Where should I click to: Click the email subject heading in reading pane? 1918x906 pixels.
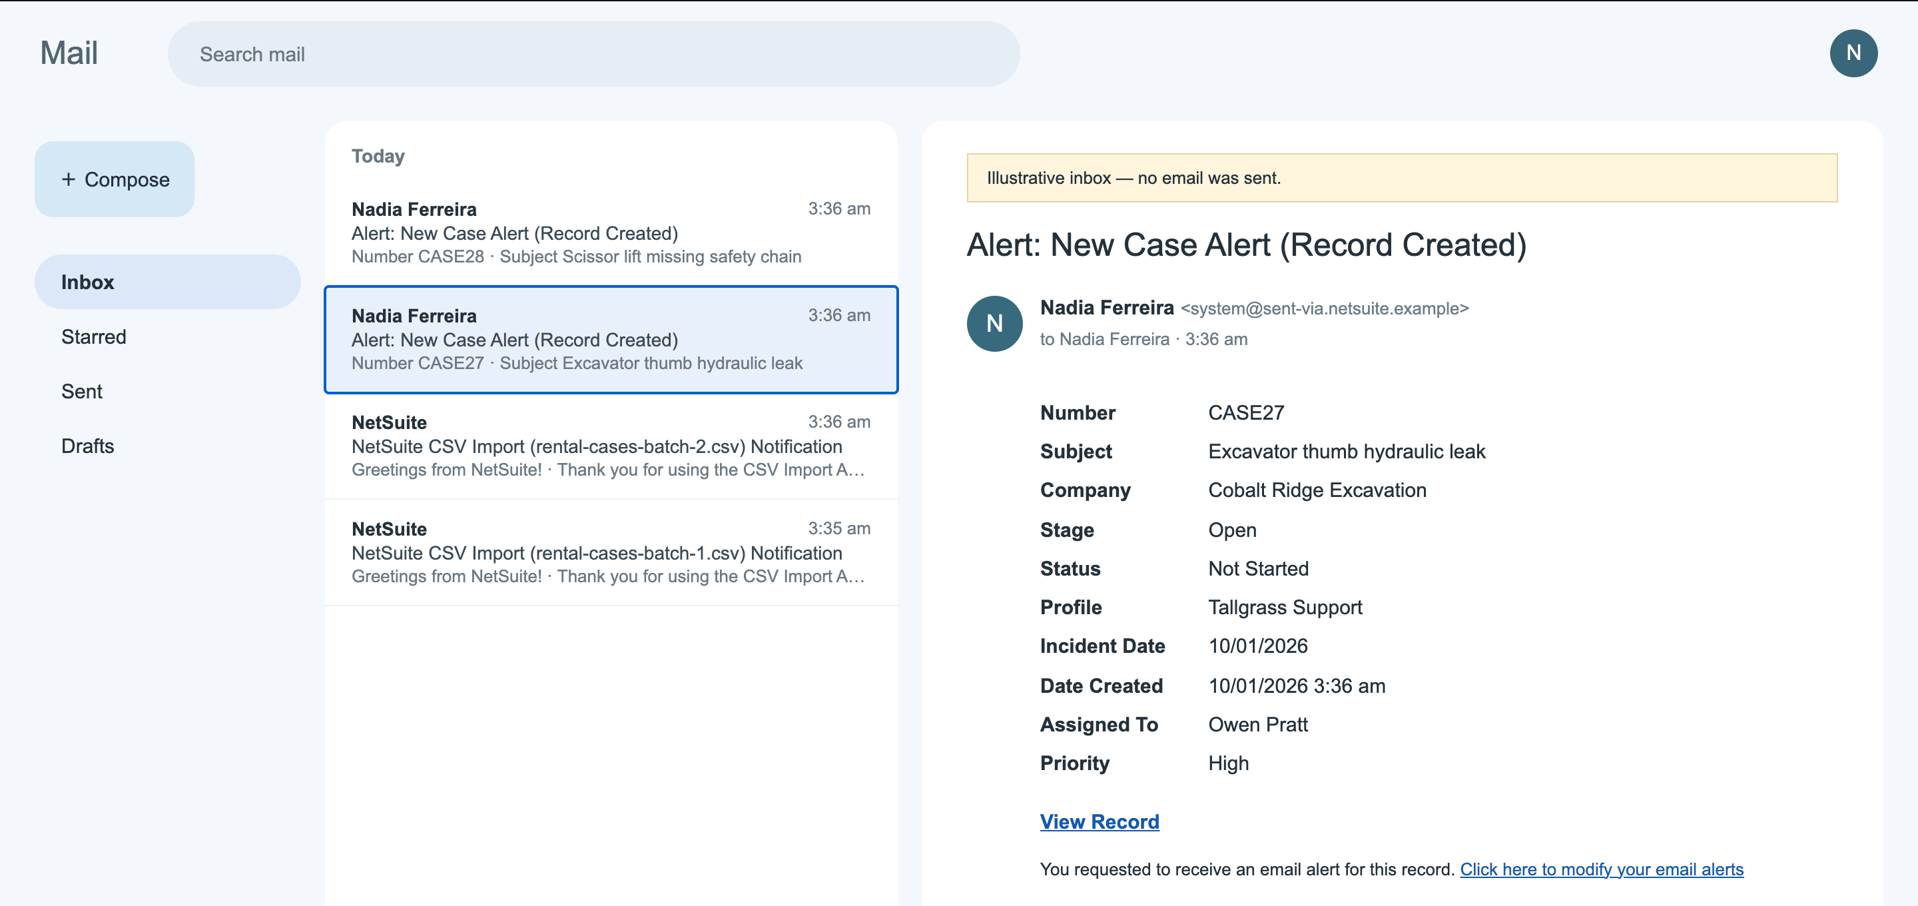point(1245,244)
